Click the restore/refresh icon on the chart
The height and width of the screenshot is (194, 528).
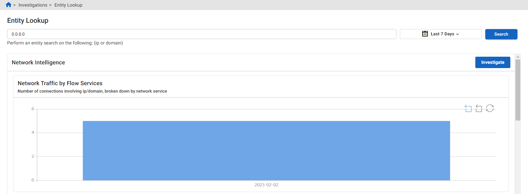pos(490,109)
